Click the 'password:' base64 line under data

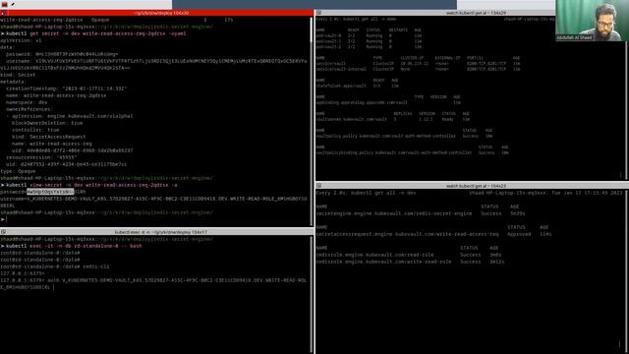[x=62, y=54]
